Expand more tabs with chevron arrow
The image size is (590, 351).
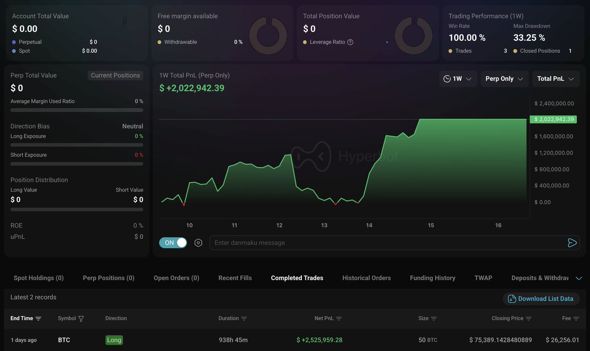coord(579,278)
